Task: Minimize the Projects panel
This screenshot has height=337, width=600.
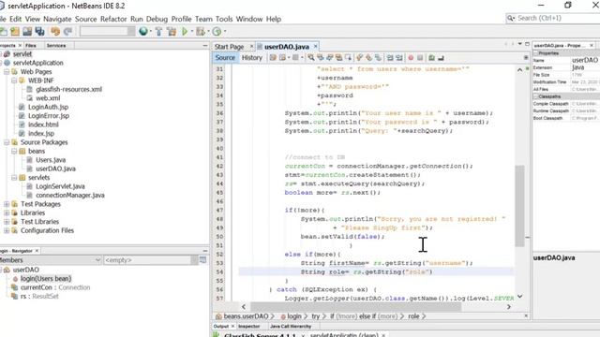Action: tap(205, 46)
